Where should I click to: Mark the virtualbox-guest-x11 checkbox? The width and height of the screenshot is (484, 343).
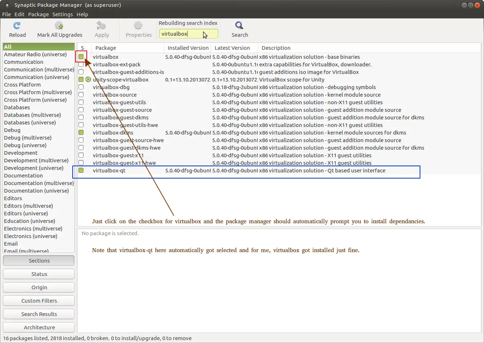pos(81,155)
